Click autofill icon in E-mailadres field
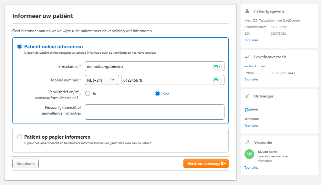The width and height of the screenshot is (321, 185). coord(217,67)
